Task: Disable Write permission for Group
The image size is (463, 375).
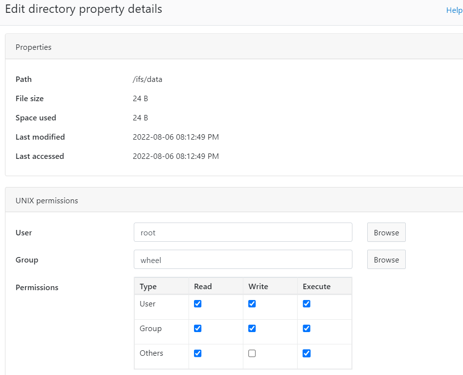Action: [252, 328]
